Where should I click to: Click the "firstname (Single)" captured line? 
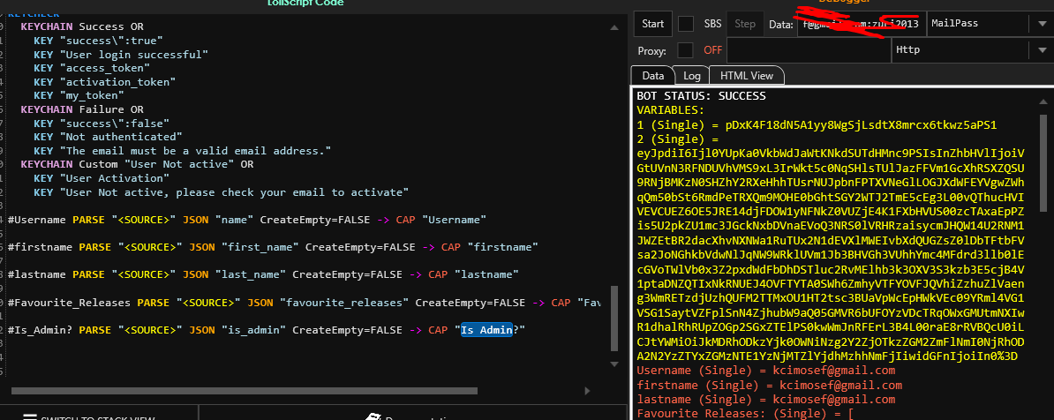tap(769, 385)
